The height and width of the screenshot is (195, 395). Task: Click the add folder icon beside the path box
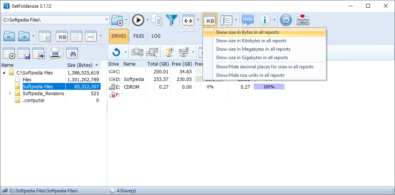click(x=117, y=20)
